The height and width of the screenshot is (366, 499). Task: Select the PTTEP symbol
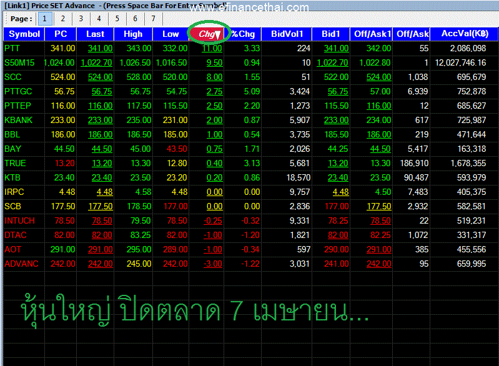coord(18,106)
